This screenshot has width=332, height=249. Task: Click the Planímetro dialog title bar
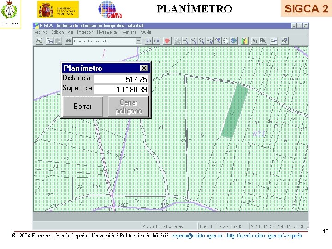click(x=101, y=68)
